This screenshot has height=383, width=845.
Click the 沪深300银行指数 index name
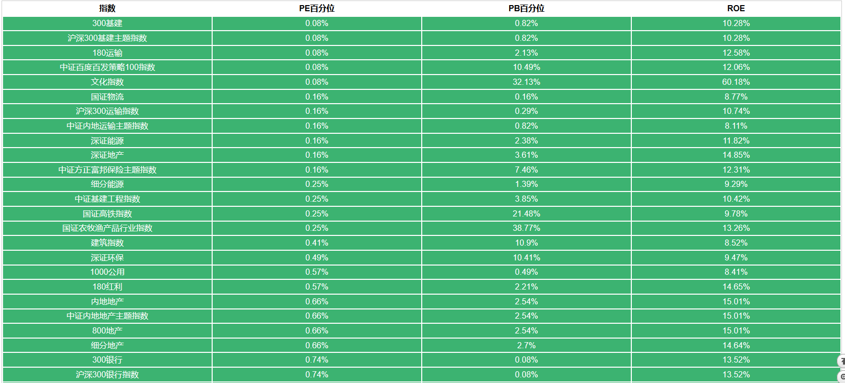tap(107, 375)
